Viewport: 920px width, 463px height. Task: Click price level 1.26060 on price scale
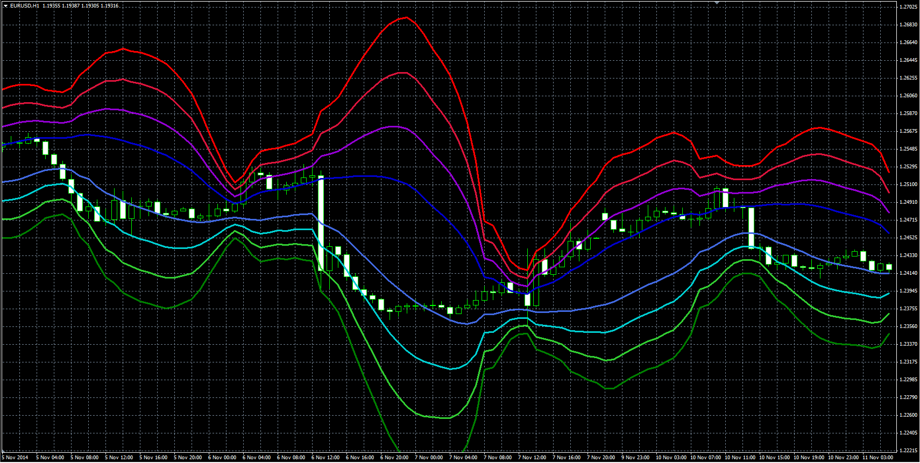[908, 96]
